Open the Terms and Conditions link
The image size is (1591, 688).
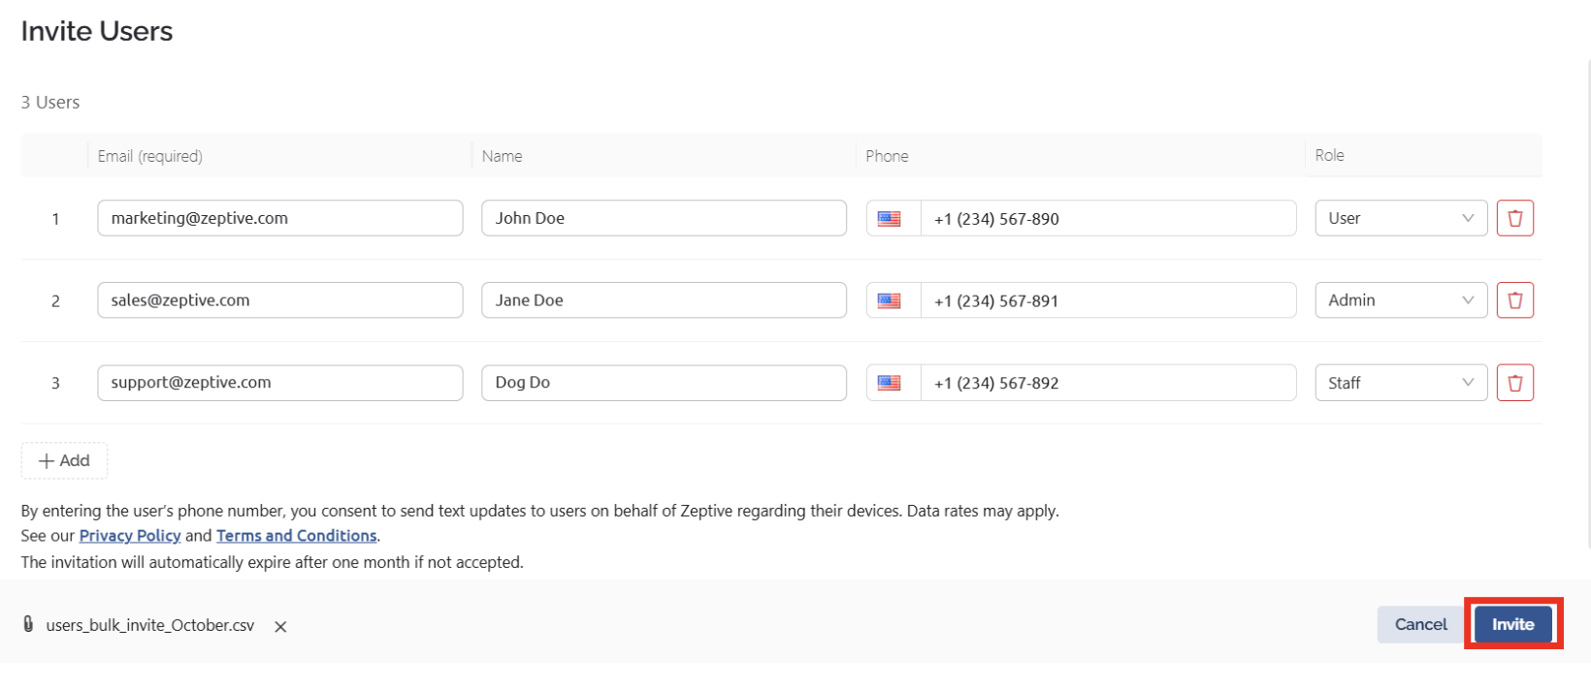[x=296, y=536]
